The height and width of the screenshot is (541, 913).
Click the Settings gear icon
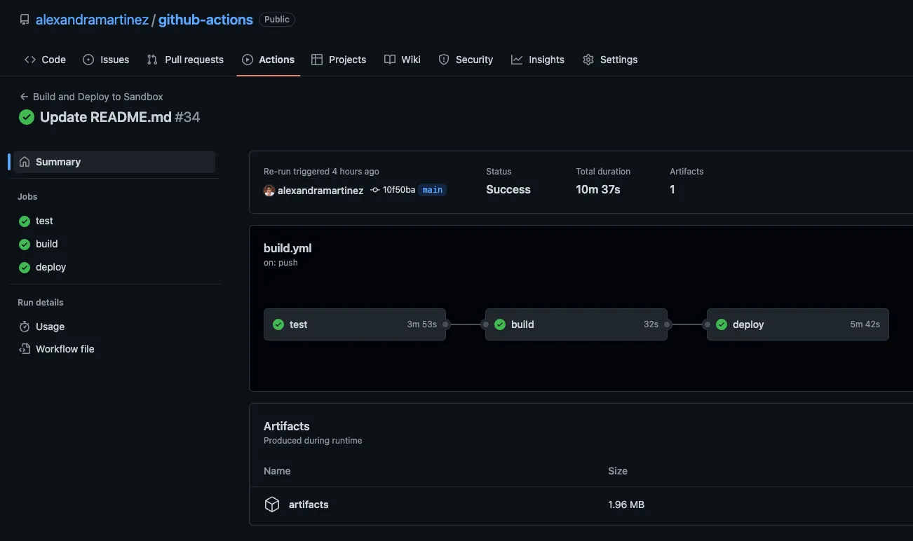tap(588, 60)
